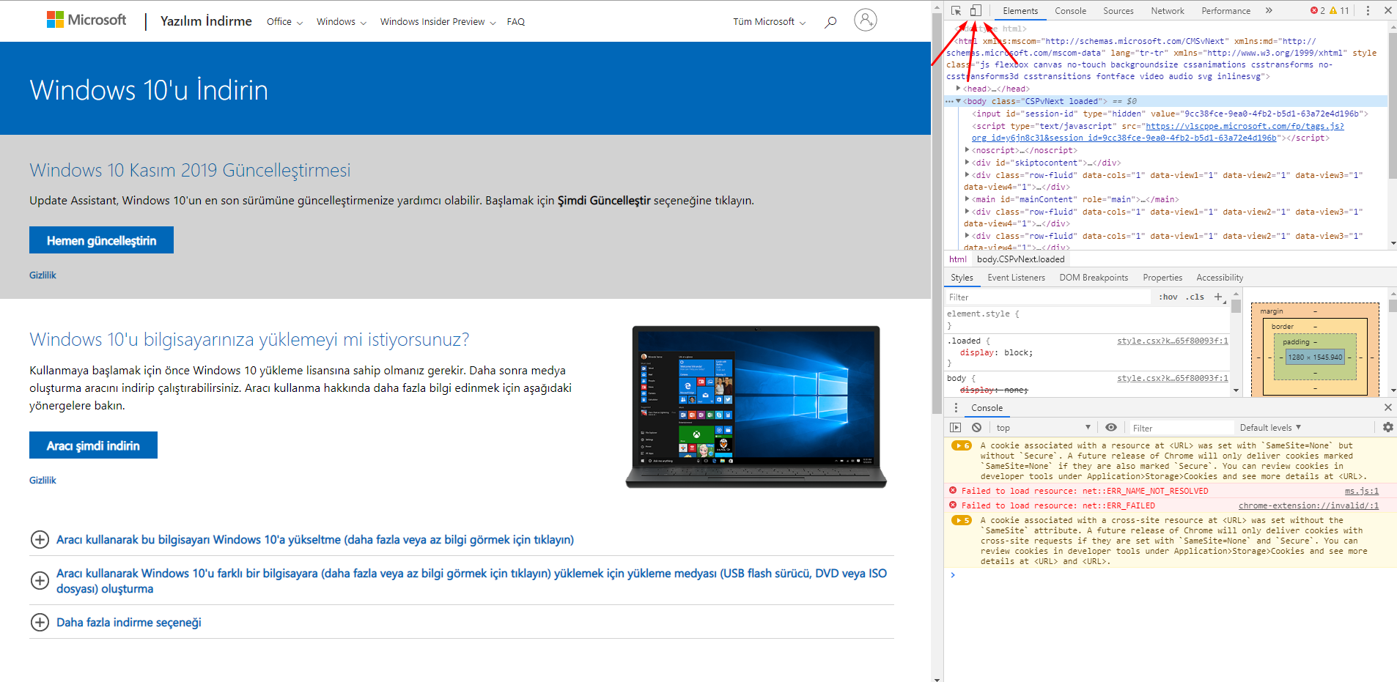The width and height of the screenshot is (1397, 682).
Task: Click the 'Yazılım İndirme' header link
Action: click(x=206, y=21)
